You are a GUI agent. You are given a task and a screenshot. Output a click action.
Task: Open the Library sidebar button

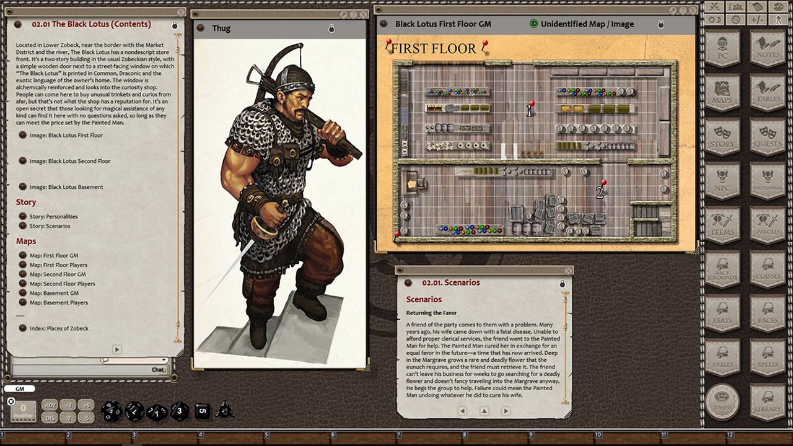[x=767, y=401]
